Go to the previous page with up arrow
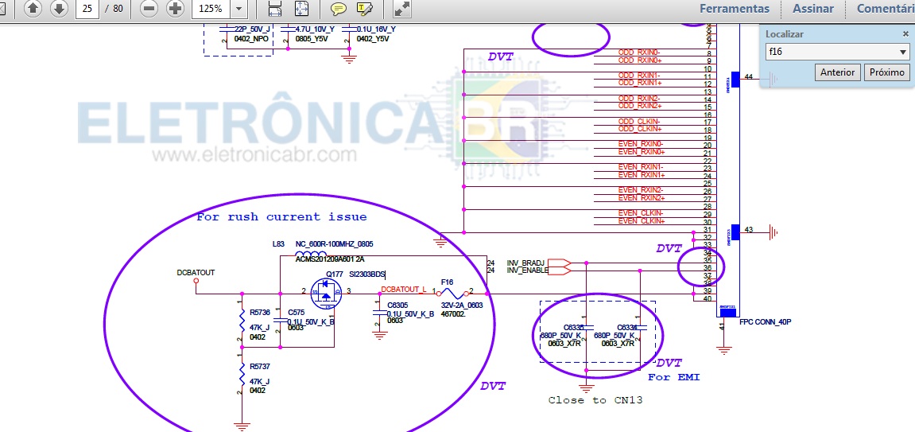Screen dimensions: 915x432 [x=33, y=9]
